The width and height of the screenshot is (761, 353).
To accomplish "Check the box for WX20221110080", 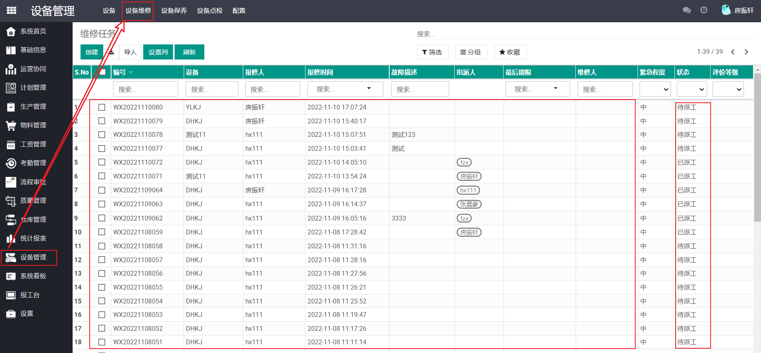I will pos(102,107).
